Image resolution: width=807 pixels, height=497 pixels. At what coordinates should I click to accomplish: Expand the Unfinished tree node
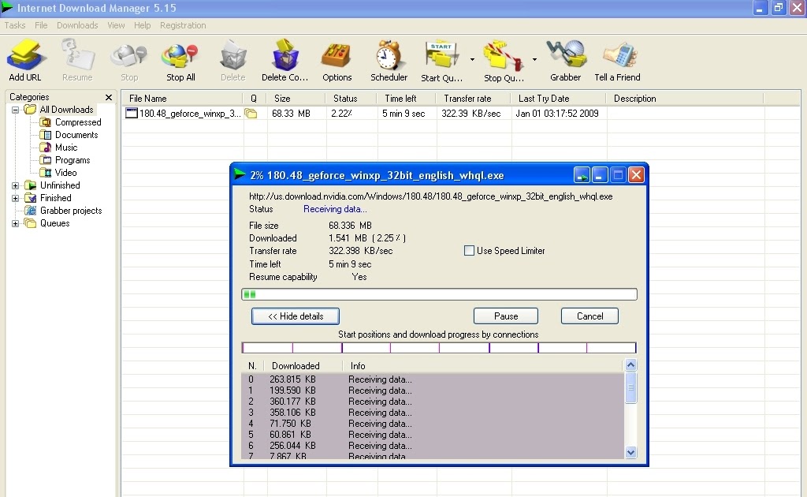16,185
